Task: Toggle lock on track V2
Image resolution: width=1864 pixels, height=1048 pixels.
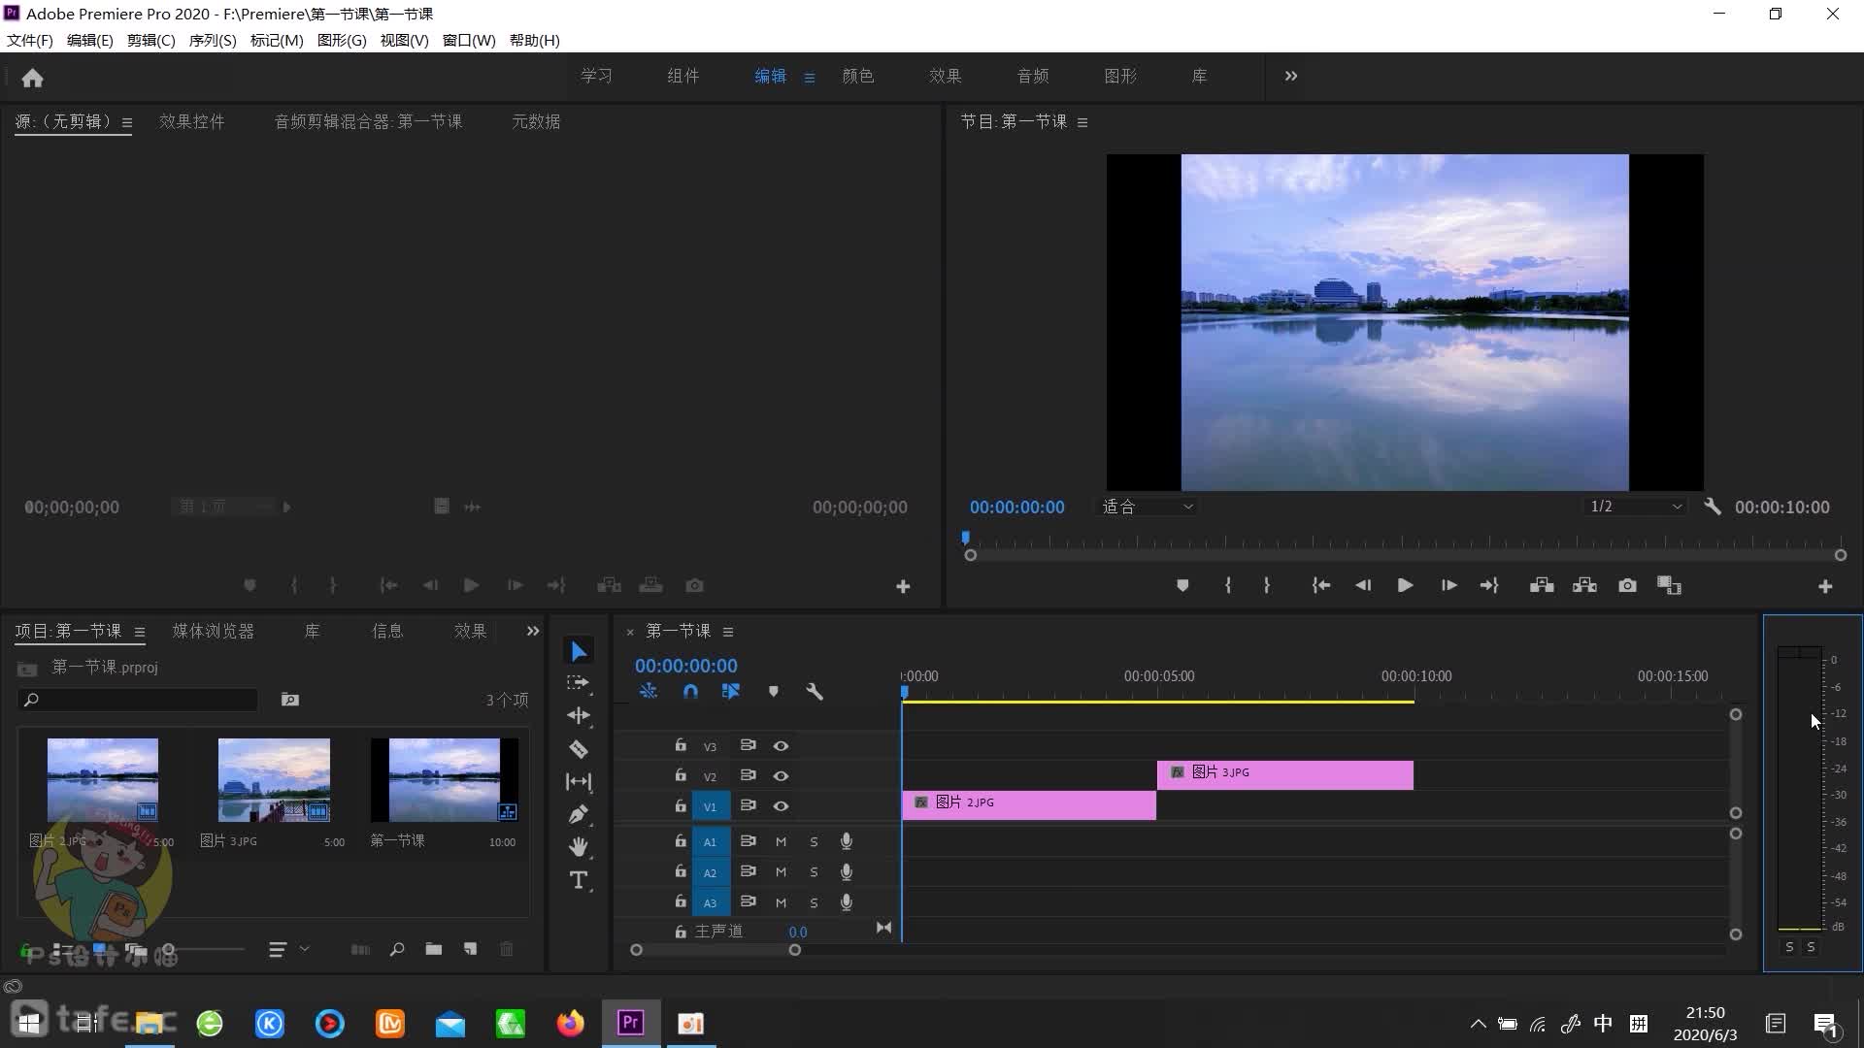Action: pyautogui.click(x=681, y=775)
